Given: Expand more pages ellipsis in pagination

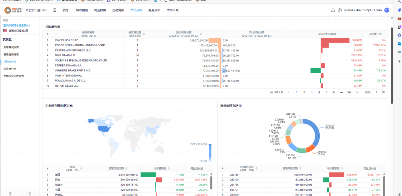Looking at the screenshot, I should [341, 92].
